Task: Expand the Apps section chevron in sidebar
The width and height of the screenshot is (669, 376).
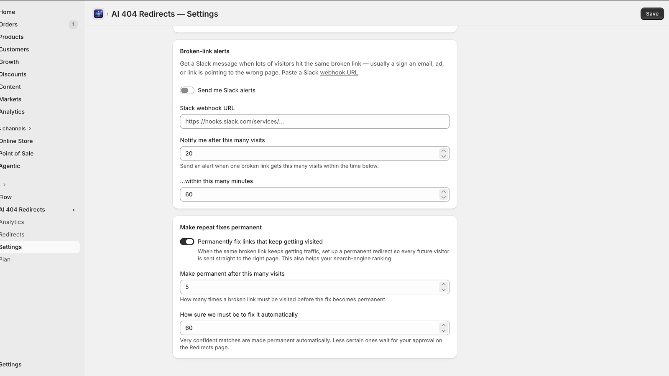Action: pos(4,185)
